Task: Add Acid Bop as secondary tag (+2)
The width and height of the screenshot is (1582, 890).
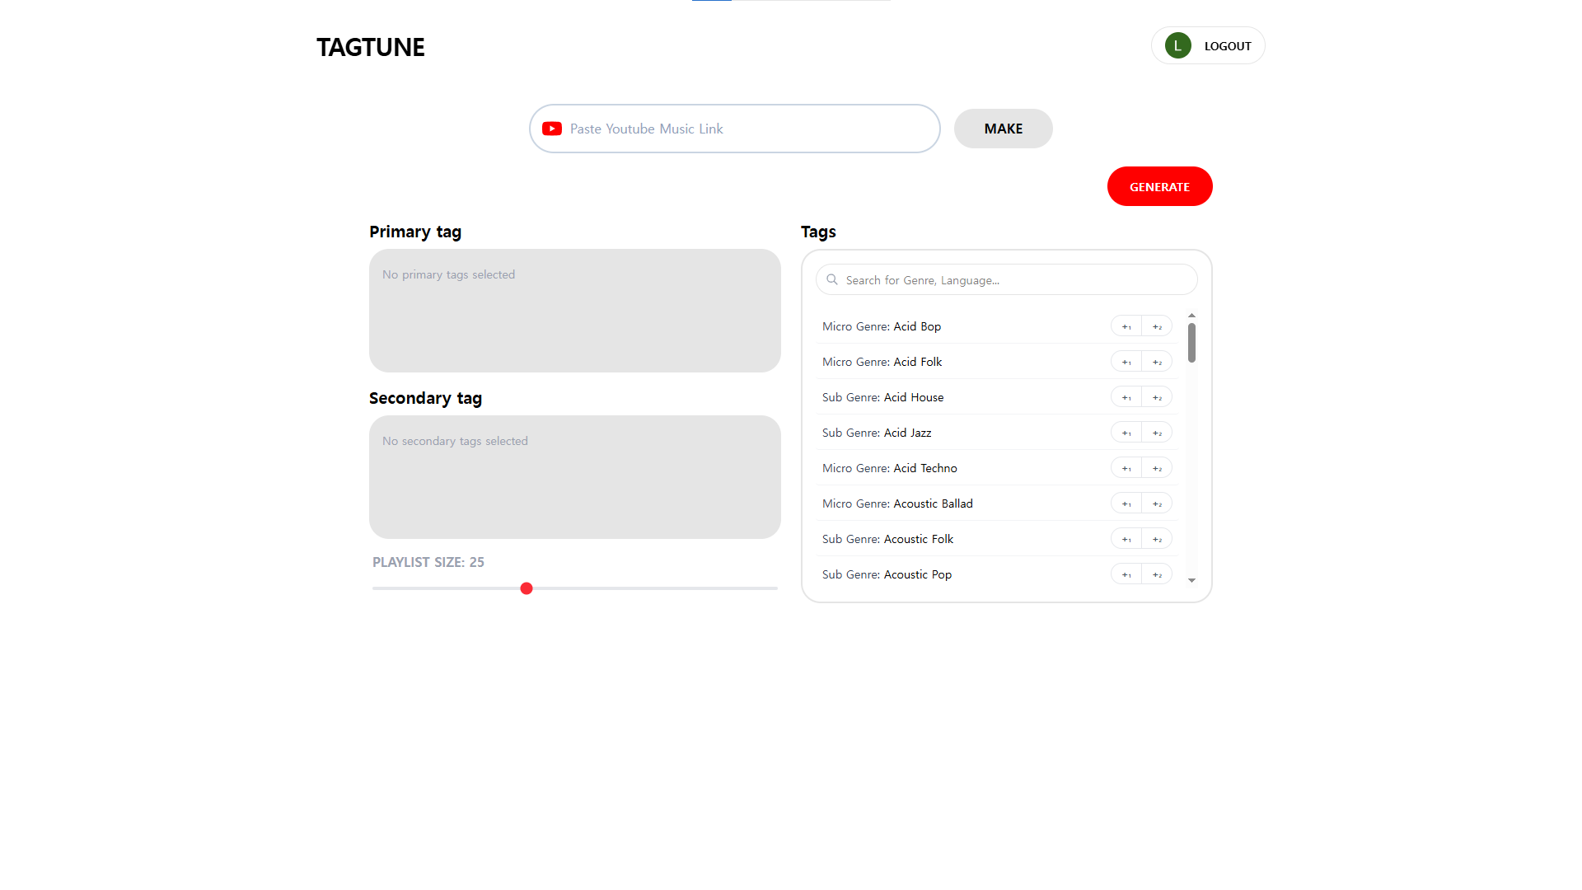Action: click(1157, 326)
